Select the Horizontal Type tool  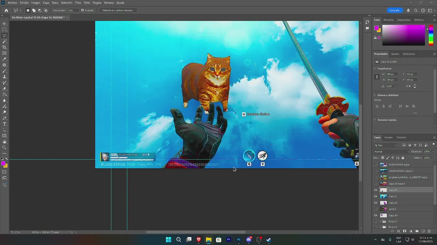coord(4,124)
